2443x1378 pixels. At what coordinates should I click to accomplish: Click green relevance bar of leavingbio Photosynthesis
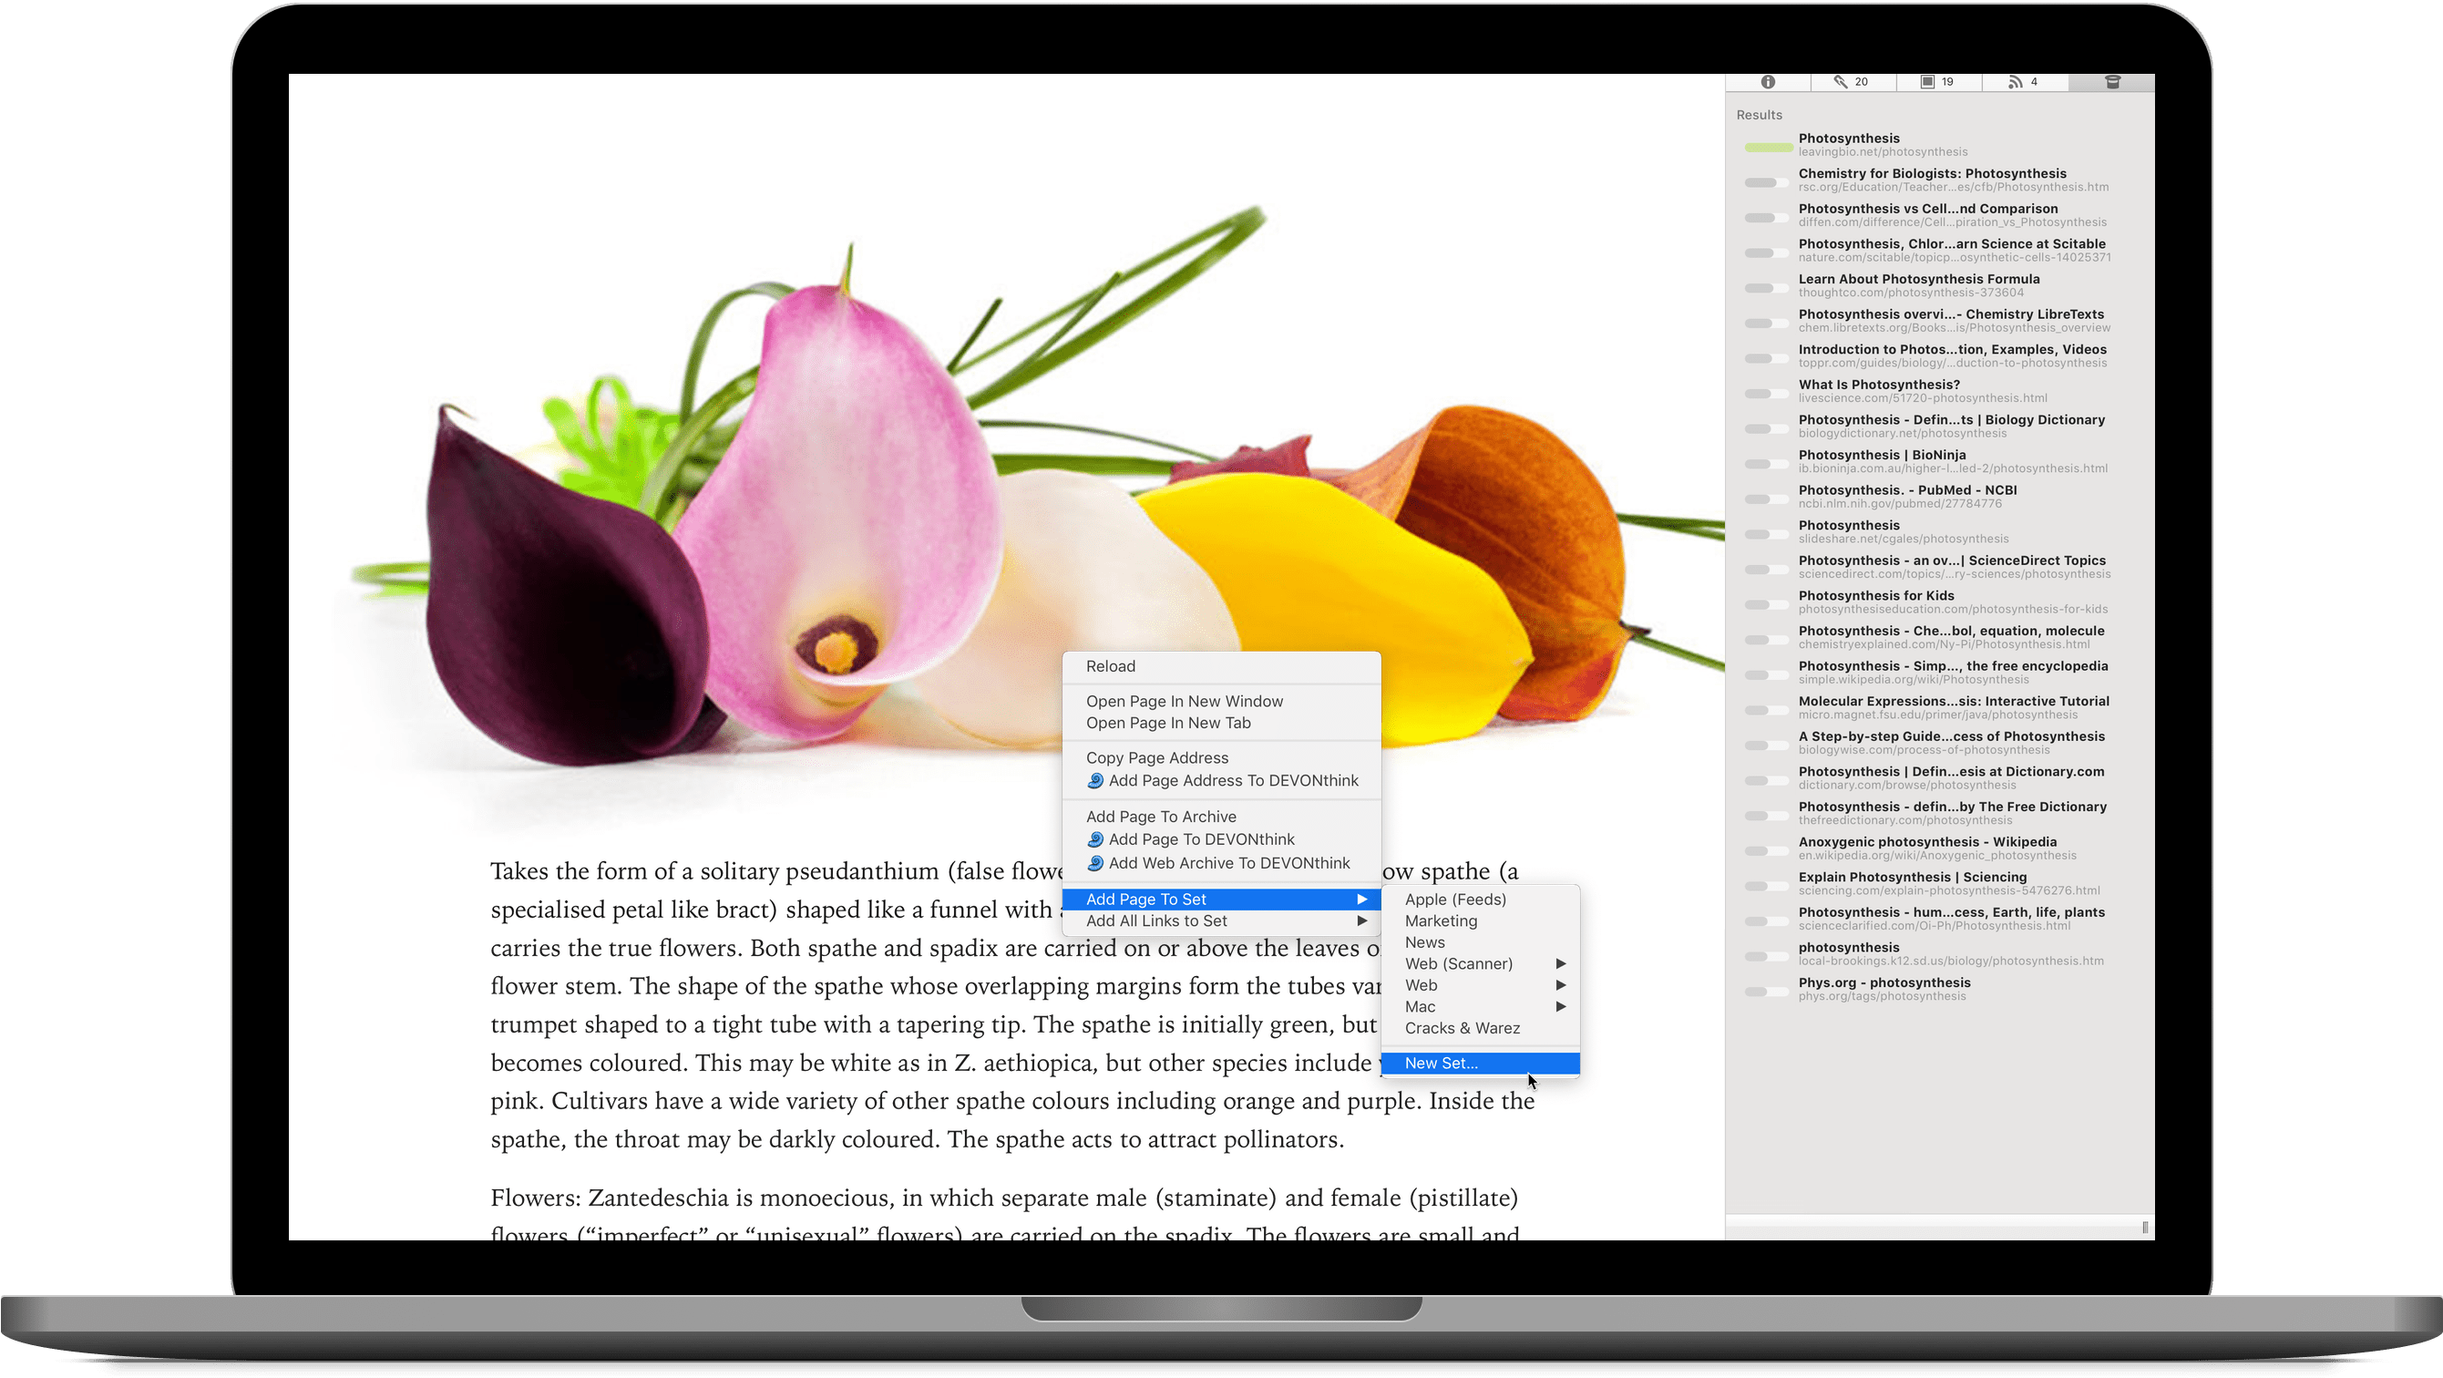coord(1769,147)
